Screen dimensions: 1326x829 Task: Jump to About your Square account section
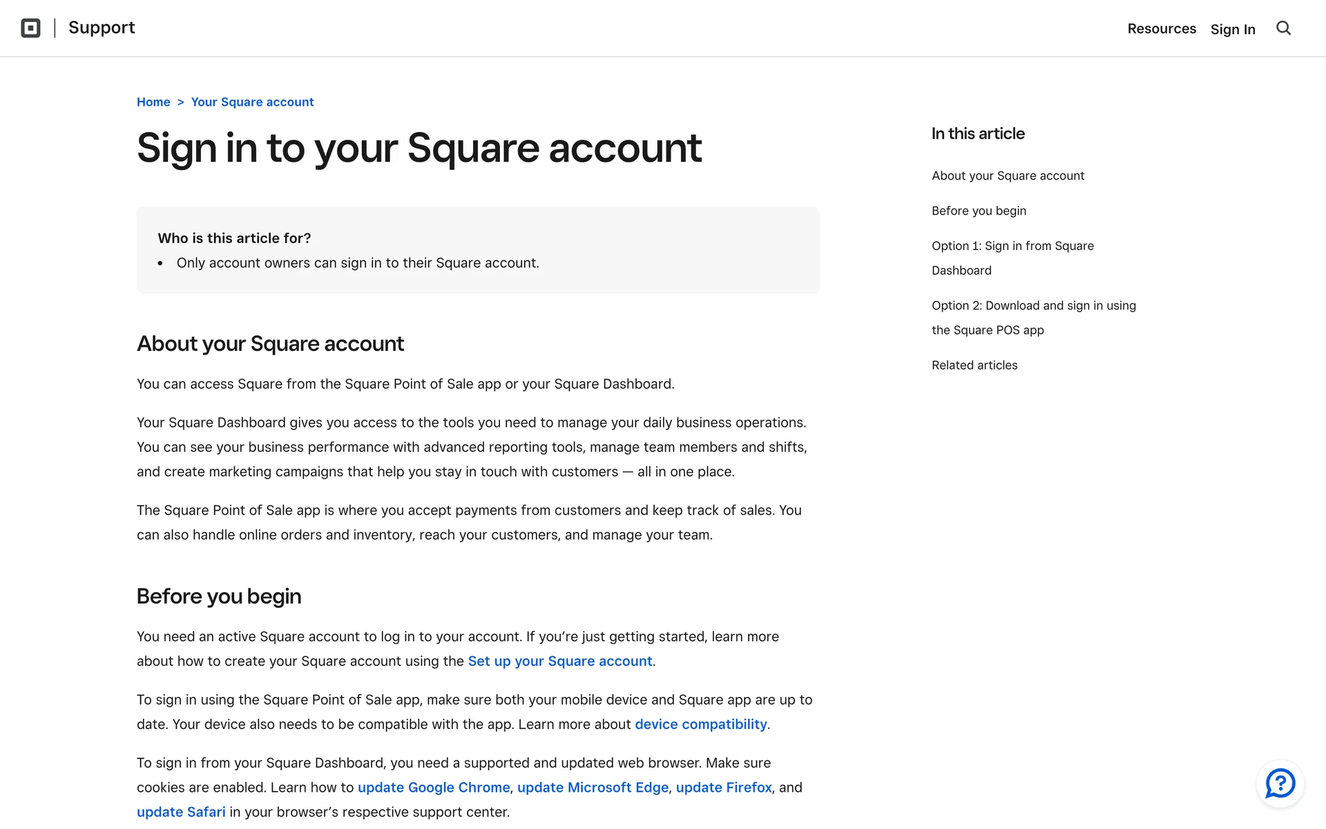[1008, 176]
